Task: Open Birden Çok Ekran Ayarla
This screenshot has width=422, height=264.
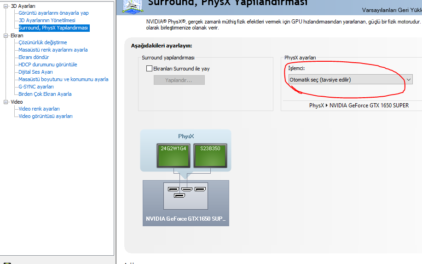Action: click(45, 94)
